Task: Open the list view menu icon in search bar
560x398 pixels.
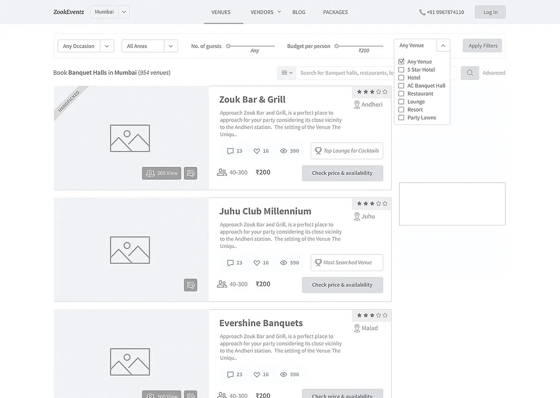Action: click(287, 73)
